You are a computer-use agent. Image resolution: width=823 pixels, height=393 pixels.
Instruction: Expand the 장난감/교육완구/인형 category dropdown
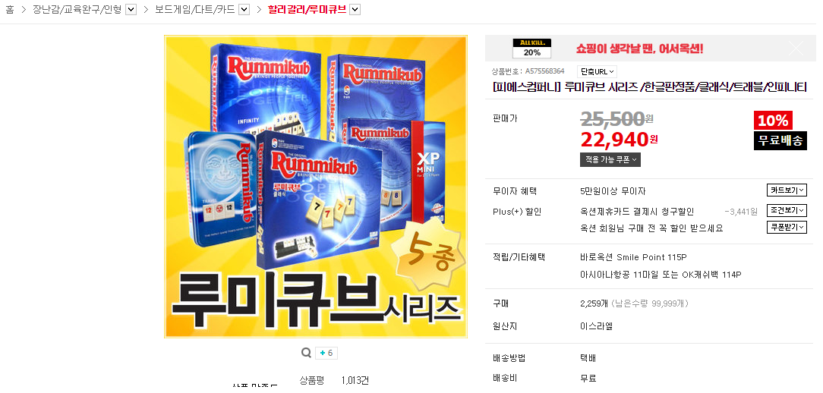point(131,9)
